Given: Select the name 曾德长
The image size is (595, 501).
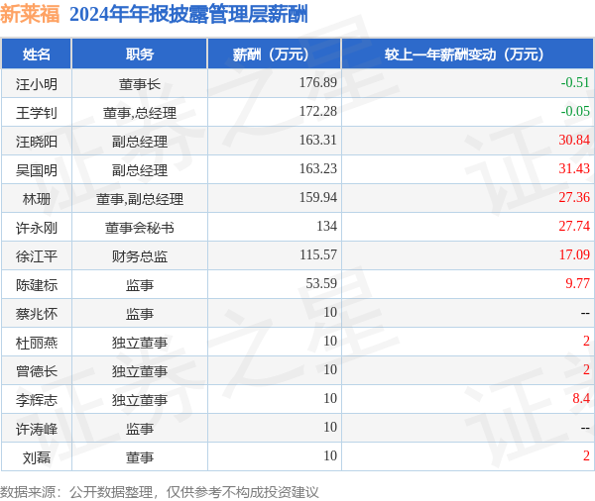Looking at the screenshot, I should click(x=37, y=371).
